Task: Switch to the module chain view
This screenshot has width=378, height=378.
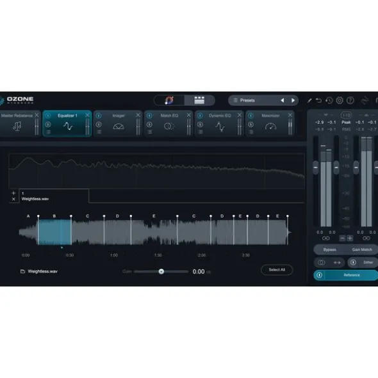Action: pyautogui.click(x=199, y=100)
